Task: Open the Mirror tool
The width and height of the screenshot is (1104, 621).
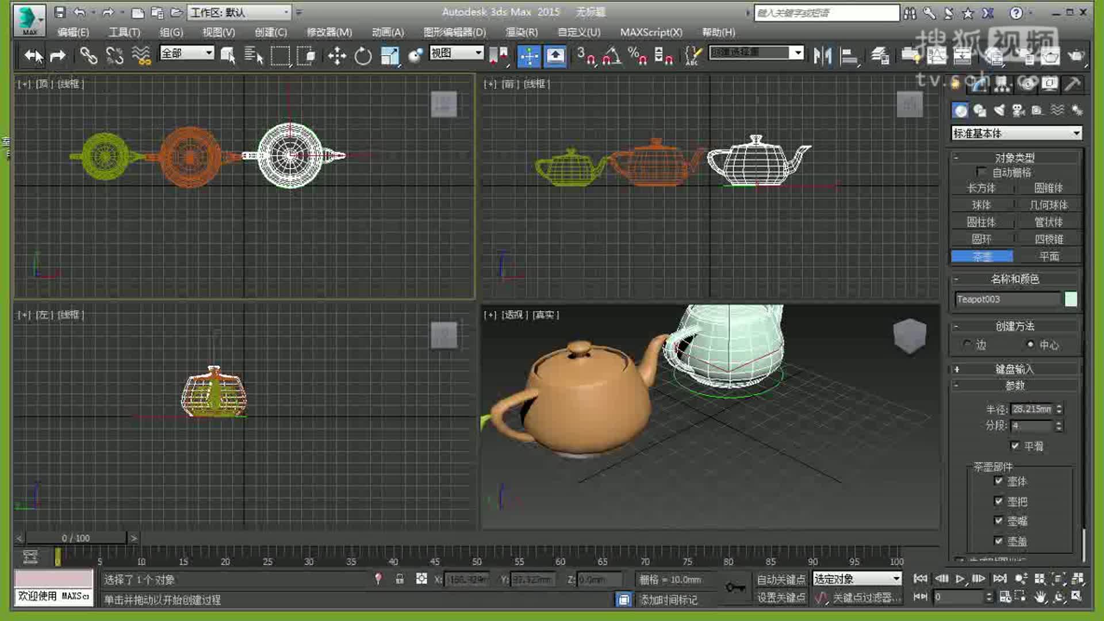Action: point(822,56)
